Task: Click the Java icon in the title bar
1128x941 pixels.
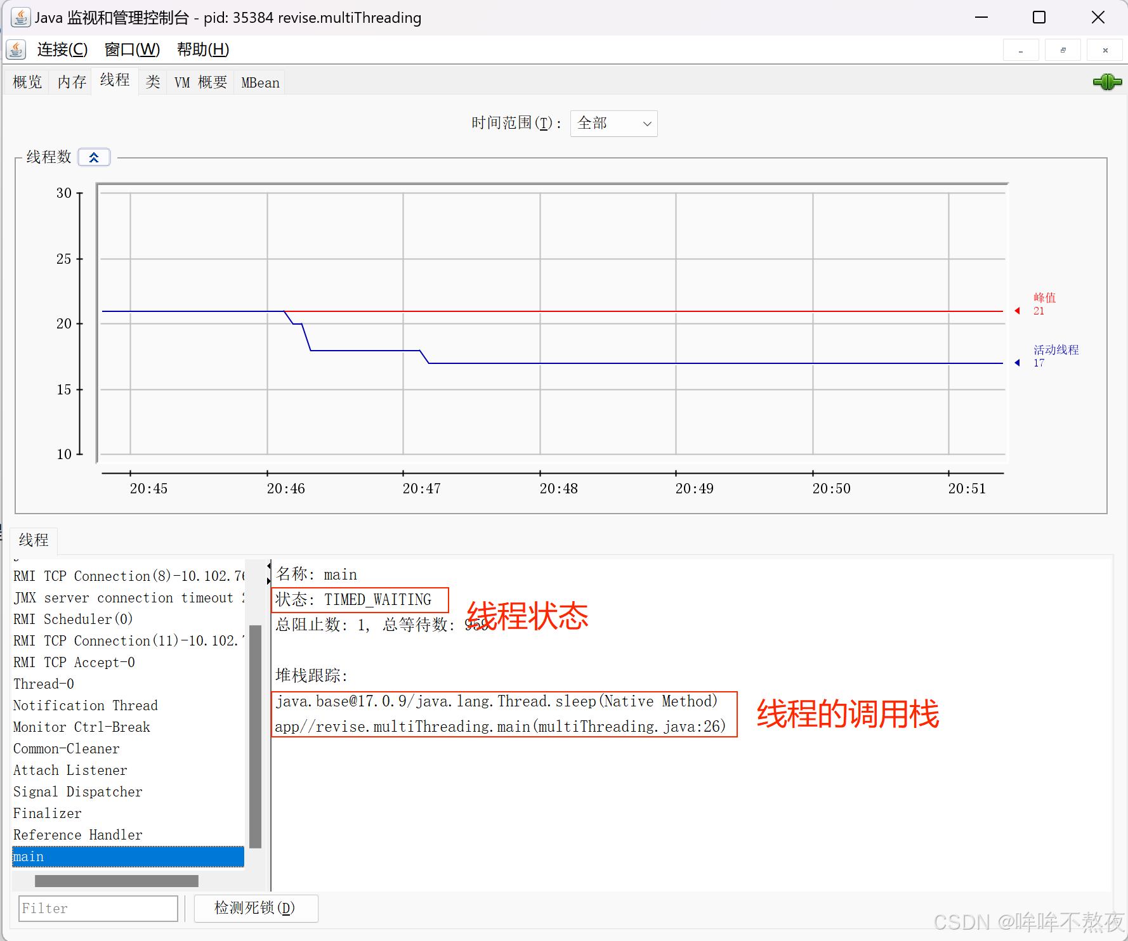Action: 20,18
